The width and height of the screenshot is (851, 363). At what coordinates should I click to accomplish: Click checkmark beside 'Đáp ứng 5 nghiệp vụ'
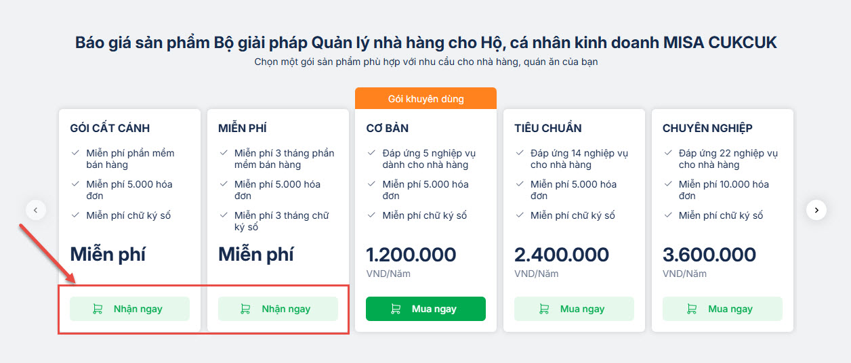(371, 153)
